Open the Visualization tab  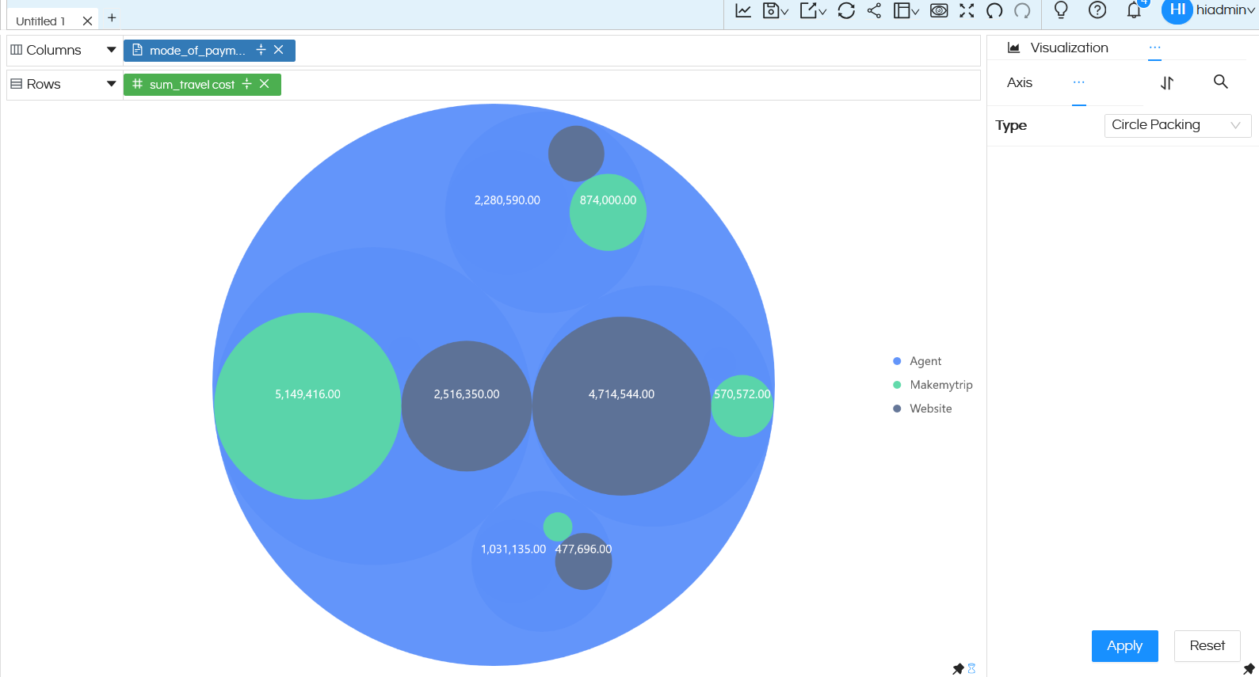[x=1058, y=48]
